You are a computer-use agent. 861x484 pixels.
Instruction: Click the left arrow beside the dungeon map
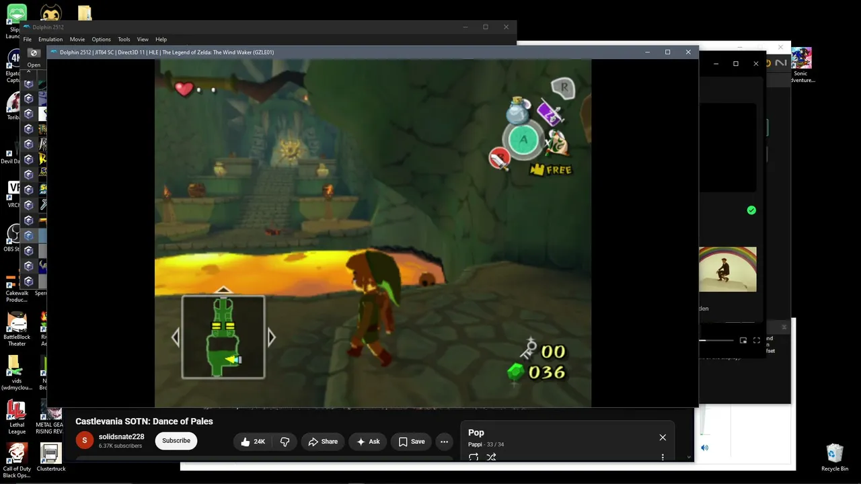[x=176, y=337]
